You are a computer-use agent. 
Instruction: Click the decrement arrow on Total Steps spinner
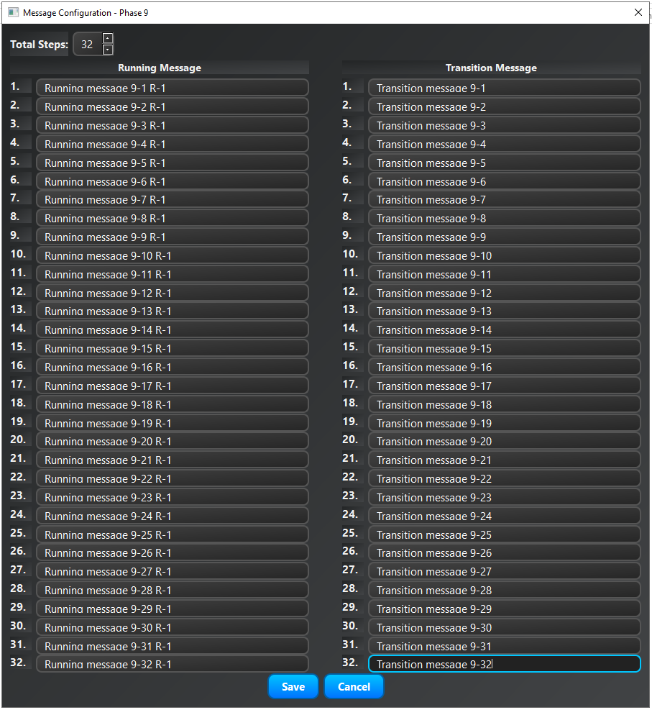coord(108,50)
